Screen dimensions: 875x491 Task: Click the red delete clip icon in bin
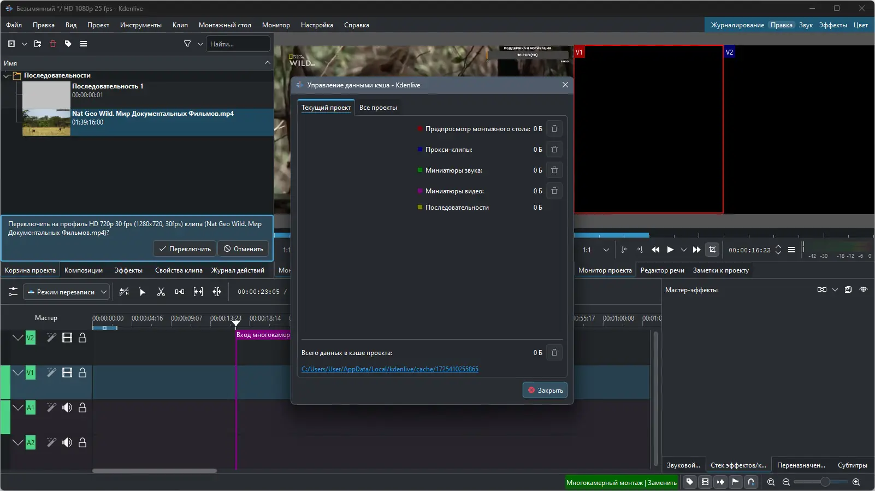point(53,44)
